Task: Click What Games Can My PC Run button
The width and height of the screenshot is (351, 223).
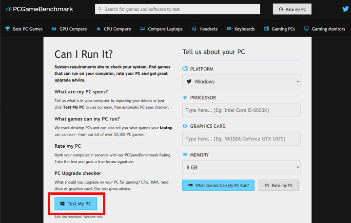Action: [x=218, y=185]
